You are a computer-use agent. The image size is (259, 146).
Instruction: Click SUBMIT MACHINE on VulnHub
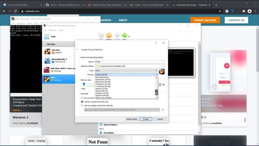[x=205, y=20]
